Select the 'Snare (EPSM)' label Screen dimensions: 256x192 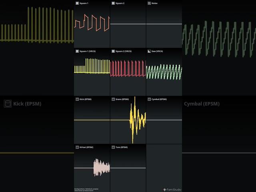pyautogui.click(x=122, y=99)
